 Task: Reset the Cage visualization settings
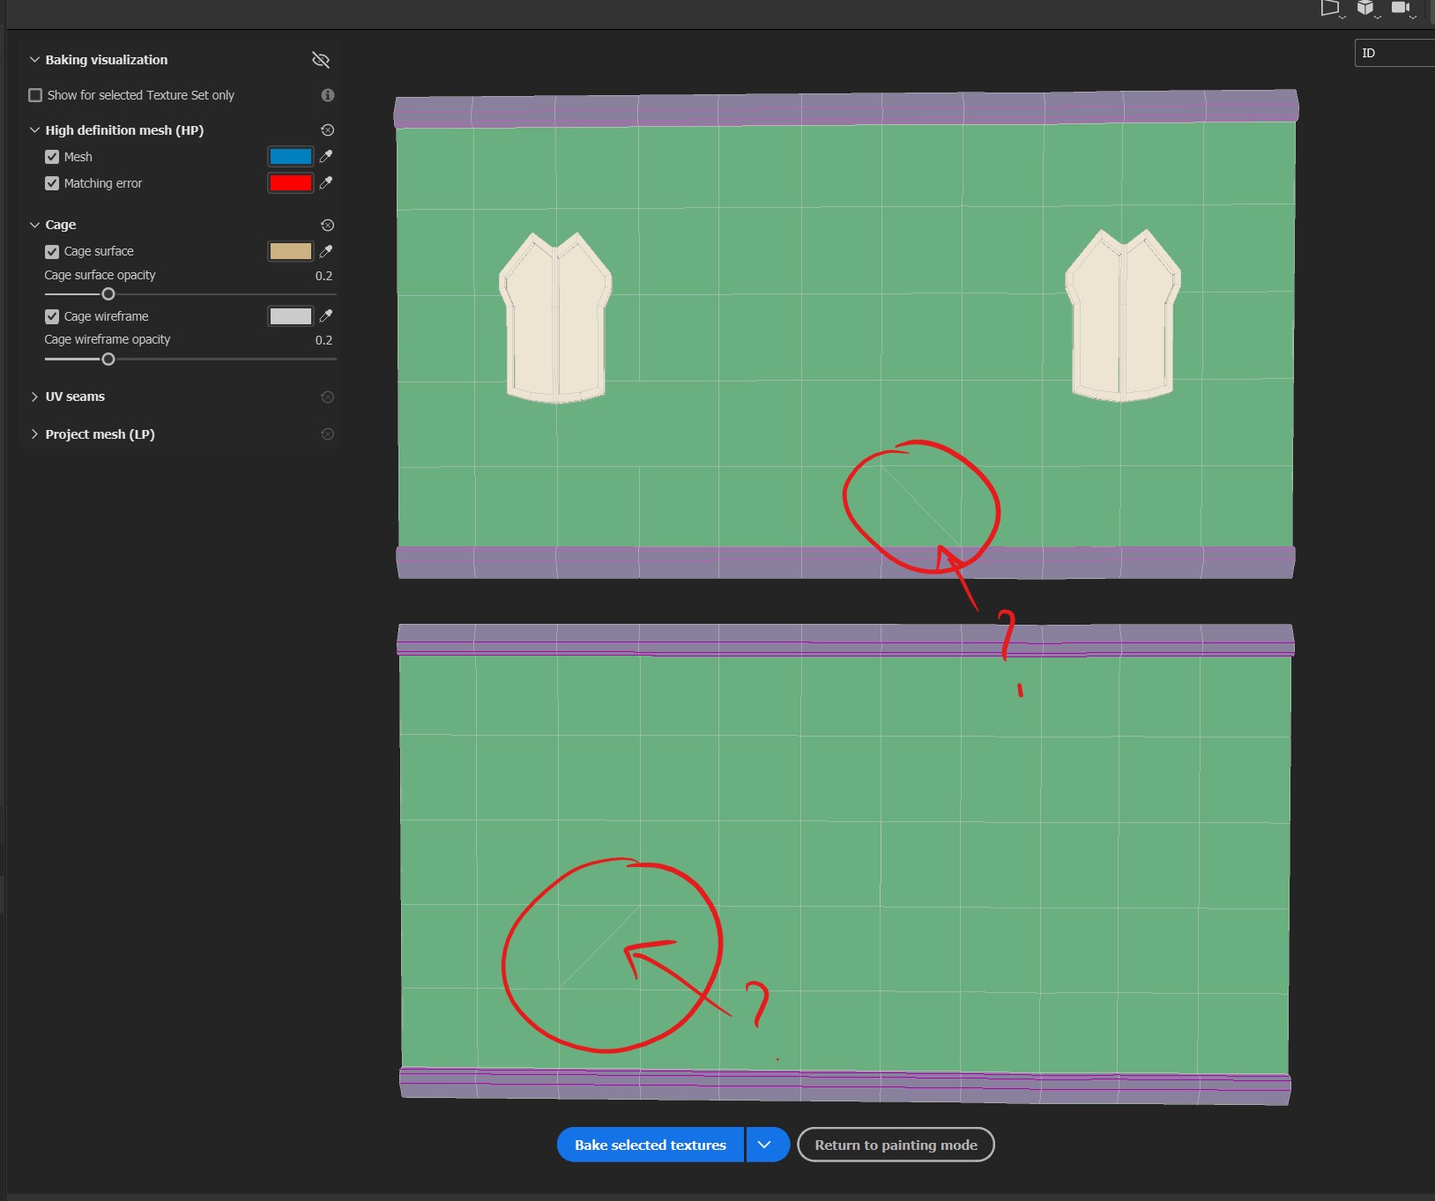(327, 225)
